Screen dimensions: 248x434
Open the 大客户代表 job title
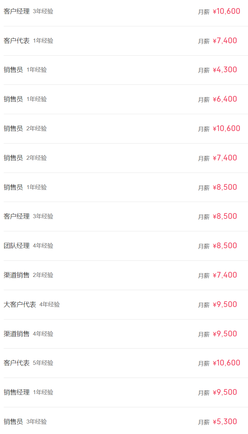[20, 305]
